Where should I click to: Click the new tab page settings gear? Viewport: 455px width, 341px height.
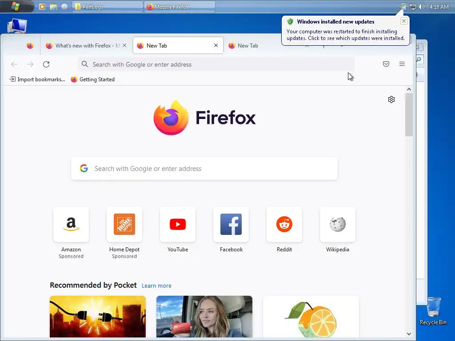[391, 99]
